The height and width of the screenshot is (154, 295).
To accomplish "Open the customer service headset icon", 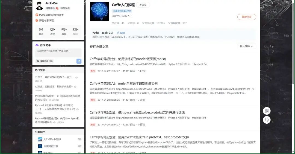I will pos(267,120).
